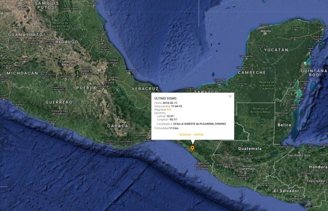This screenshot has height=211, width=328.
Task: Click the CERRAR link in popup
Action: point(198,134)
